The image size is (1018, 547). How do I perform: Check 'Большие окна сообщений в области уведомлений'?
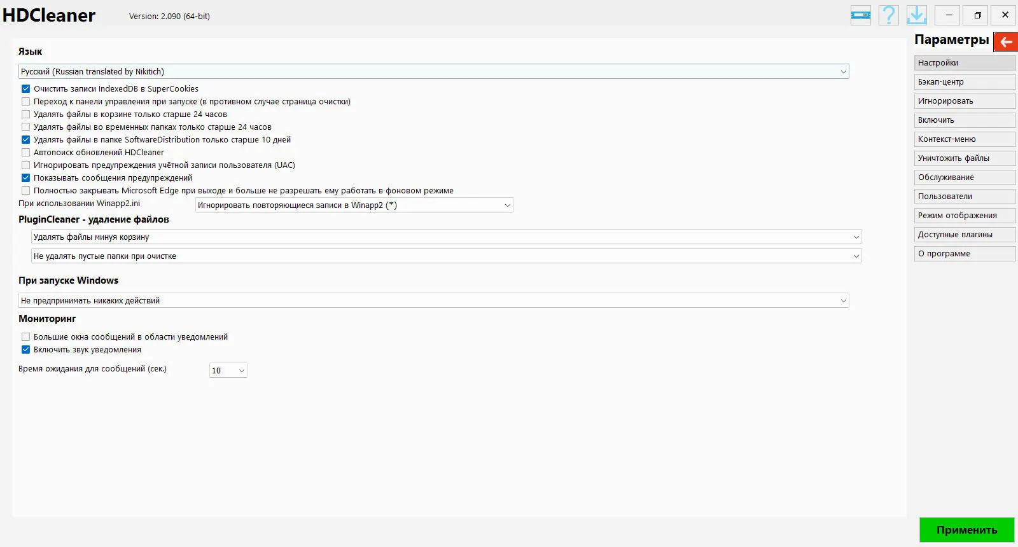pyautogui.click(x=25, y=337)
